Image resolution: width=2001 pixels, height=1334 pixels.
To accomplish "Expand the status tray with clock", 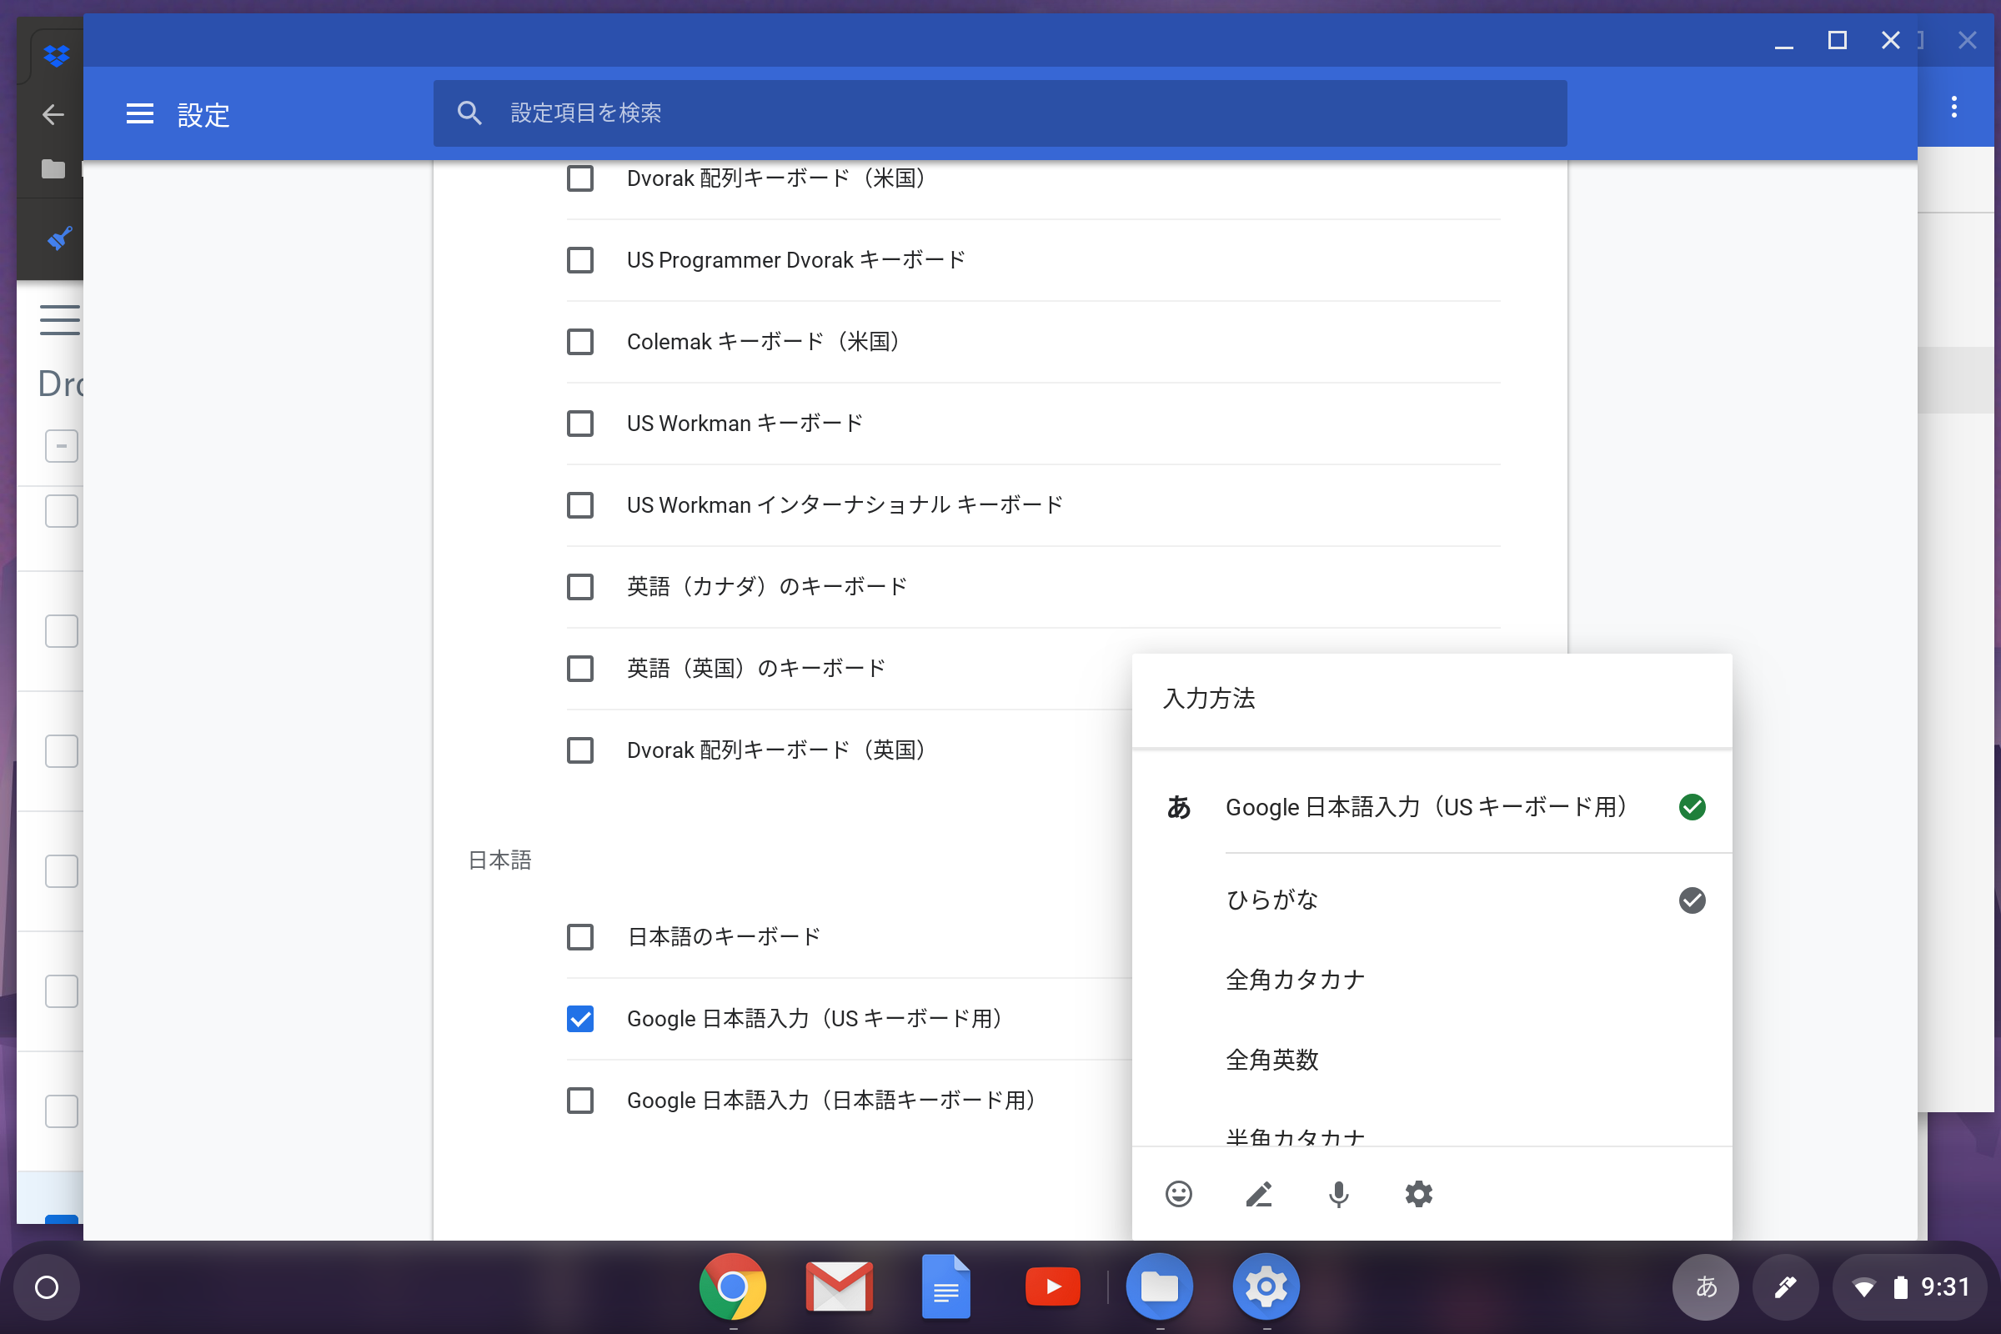I will tap(1914, 1286).
